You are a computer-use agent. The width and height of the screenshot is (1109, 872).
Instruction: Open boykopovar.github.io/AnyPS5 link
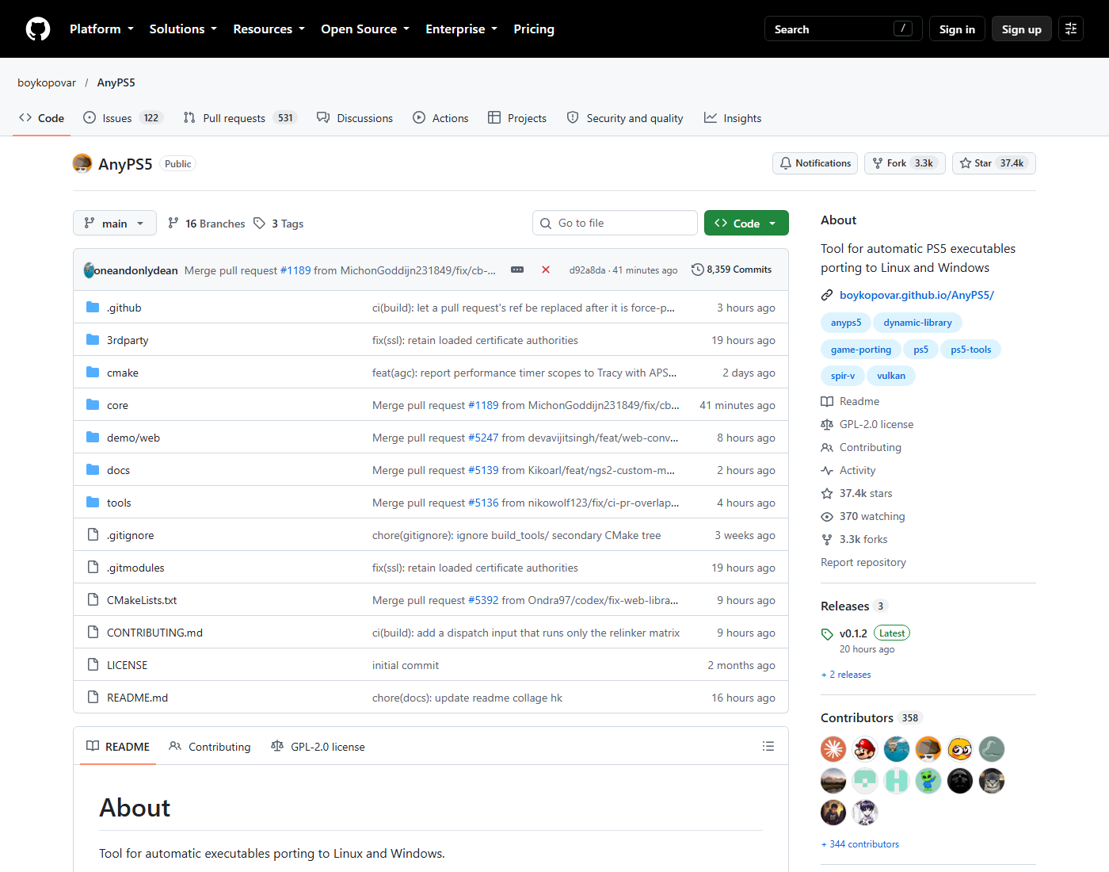coord(917,295)
